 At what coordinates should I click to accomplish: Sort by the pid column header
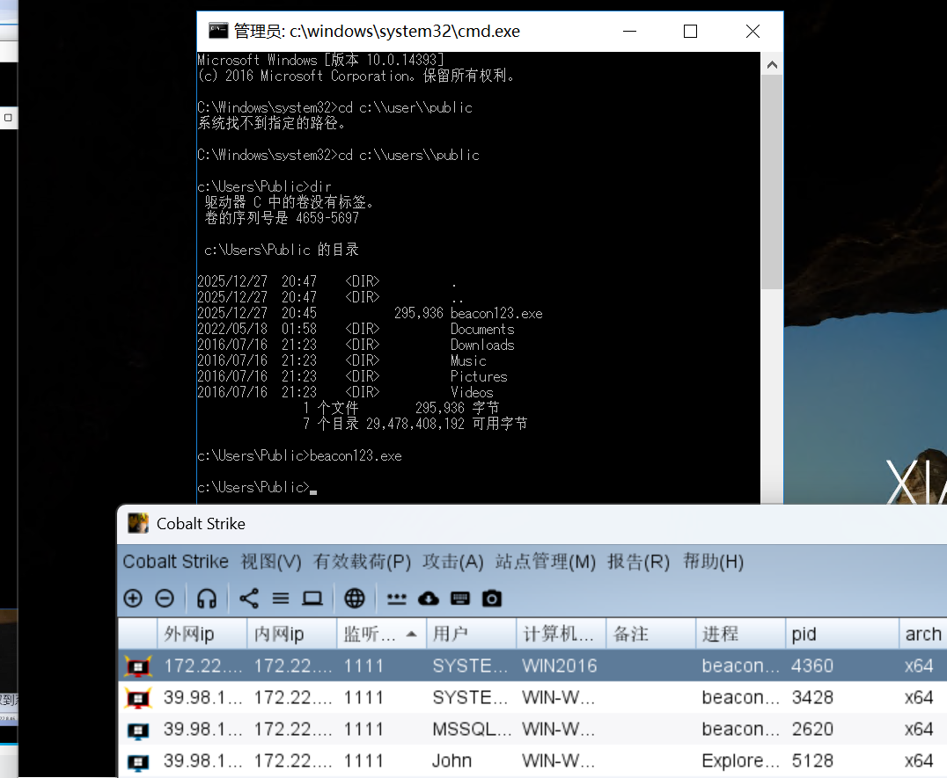[842, 634]
